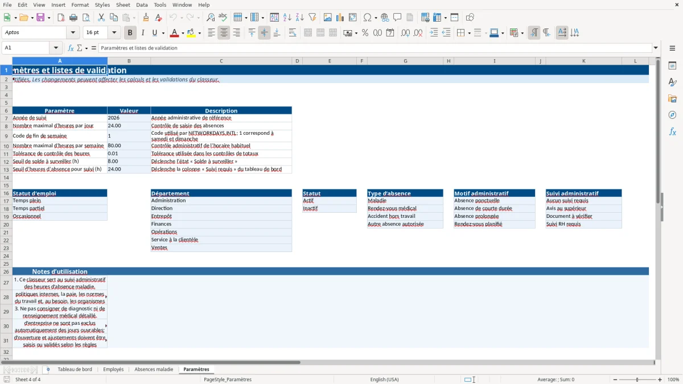The image size is (683, 384).
Task: Run the spelling check
Action: click(223, 18)
